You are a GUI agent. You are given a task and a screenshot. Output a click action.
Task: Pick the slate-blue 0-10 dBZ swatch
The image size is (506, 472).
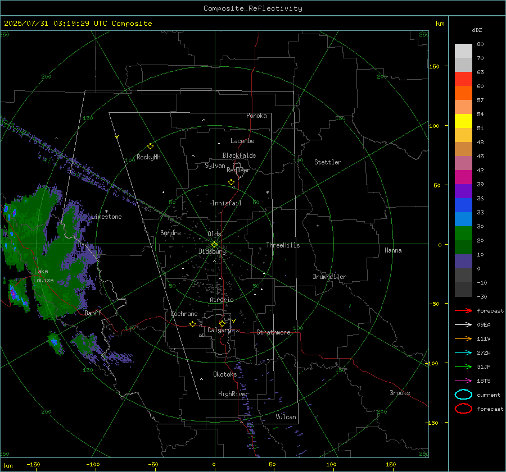point(463,262)
